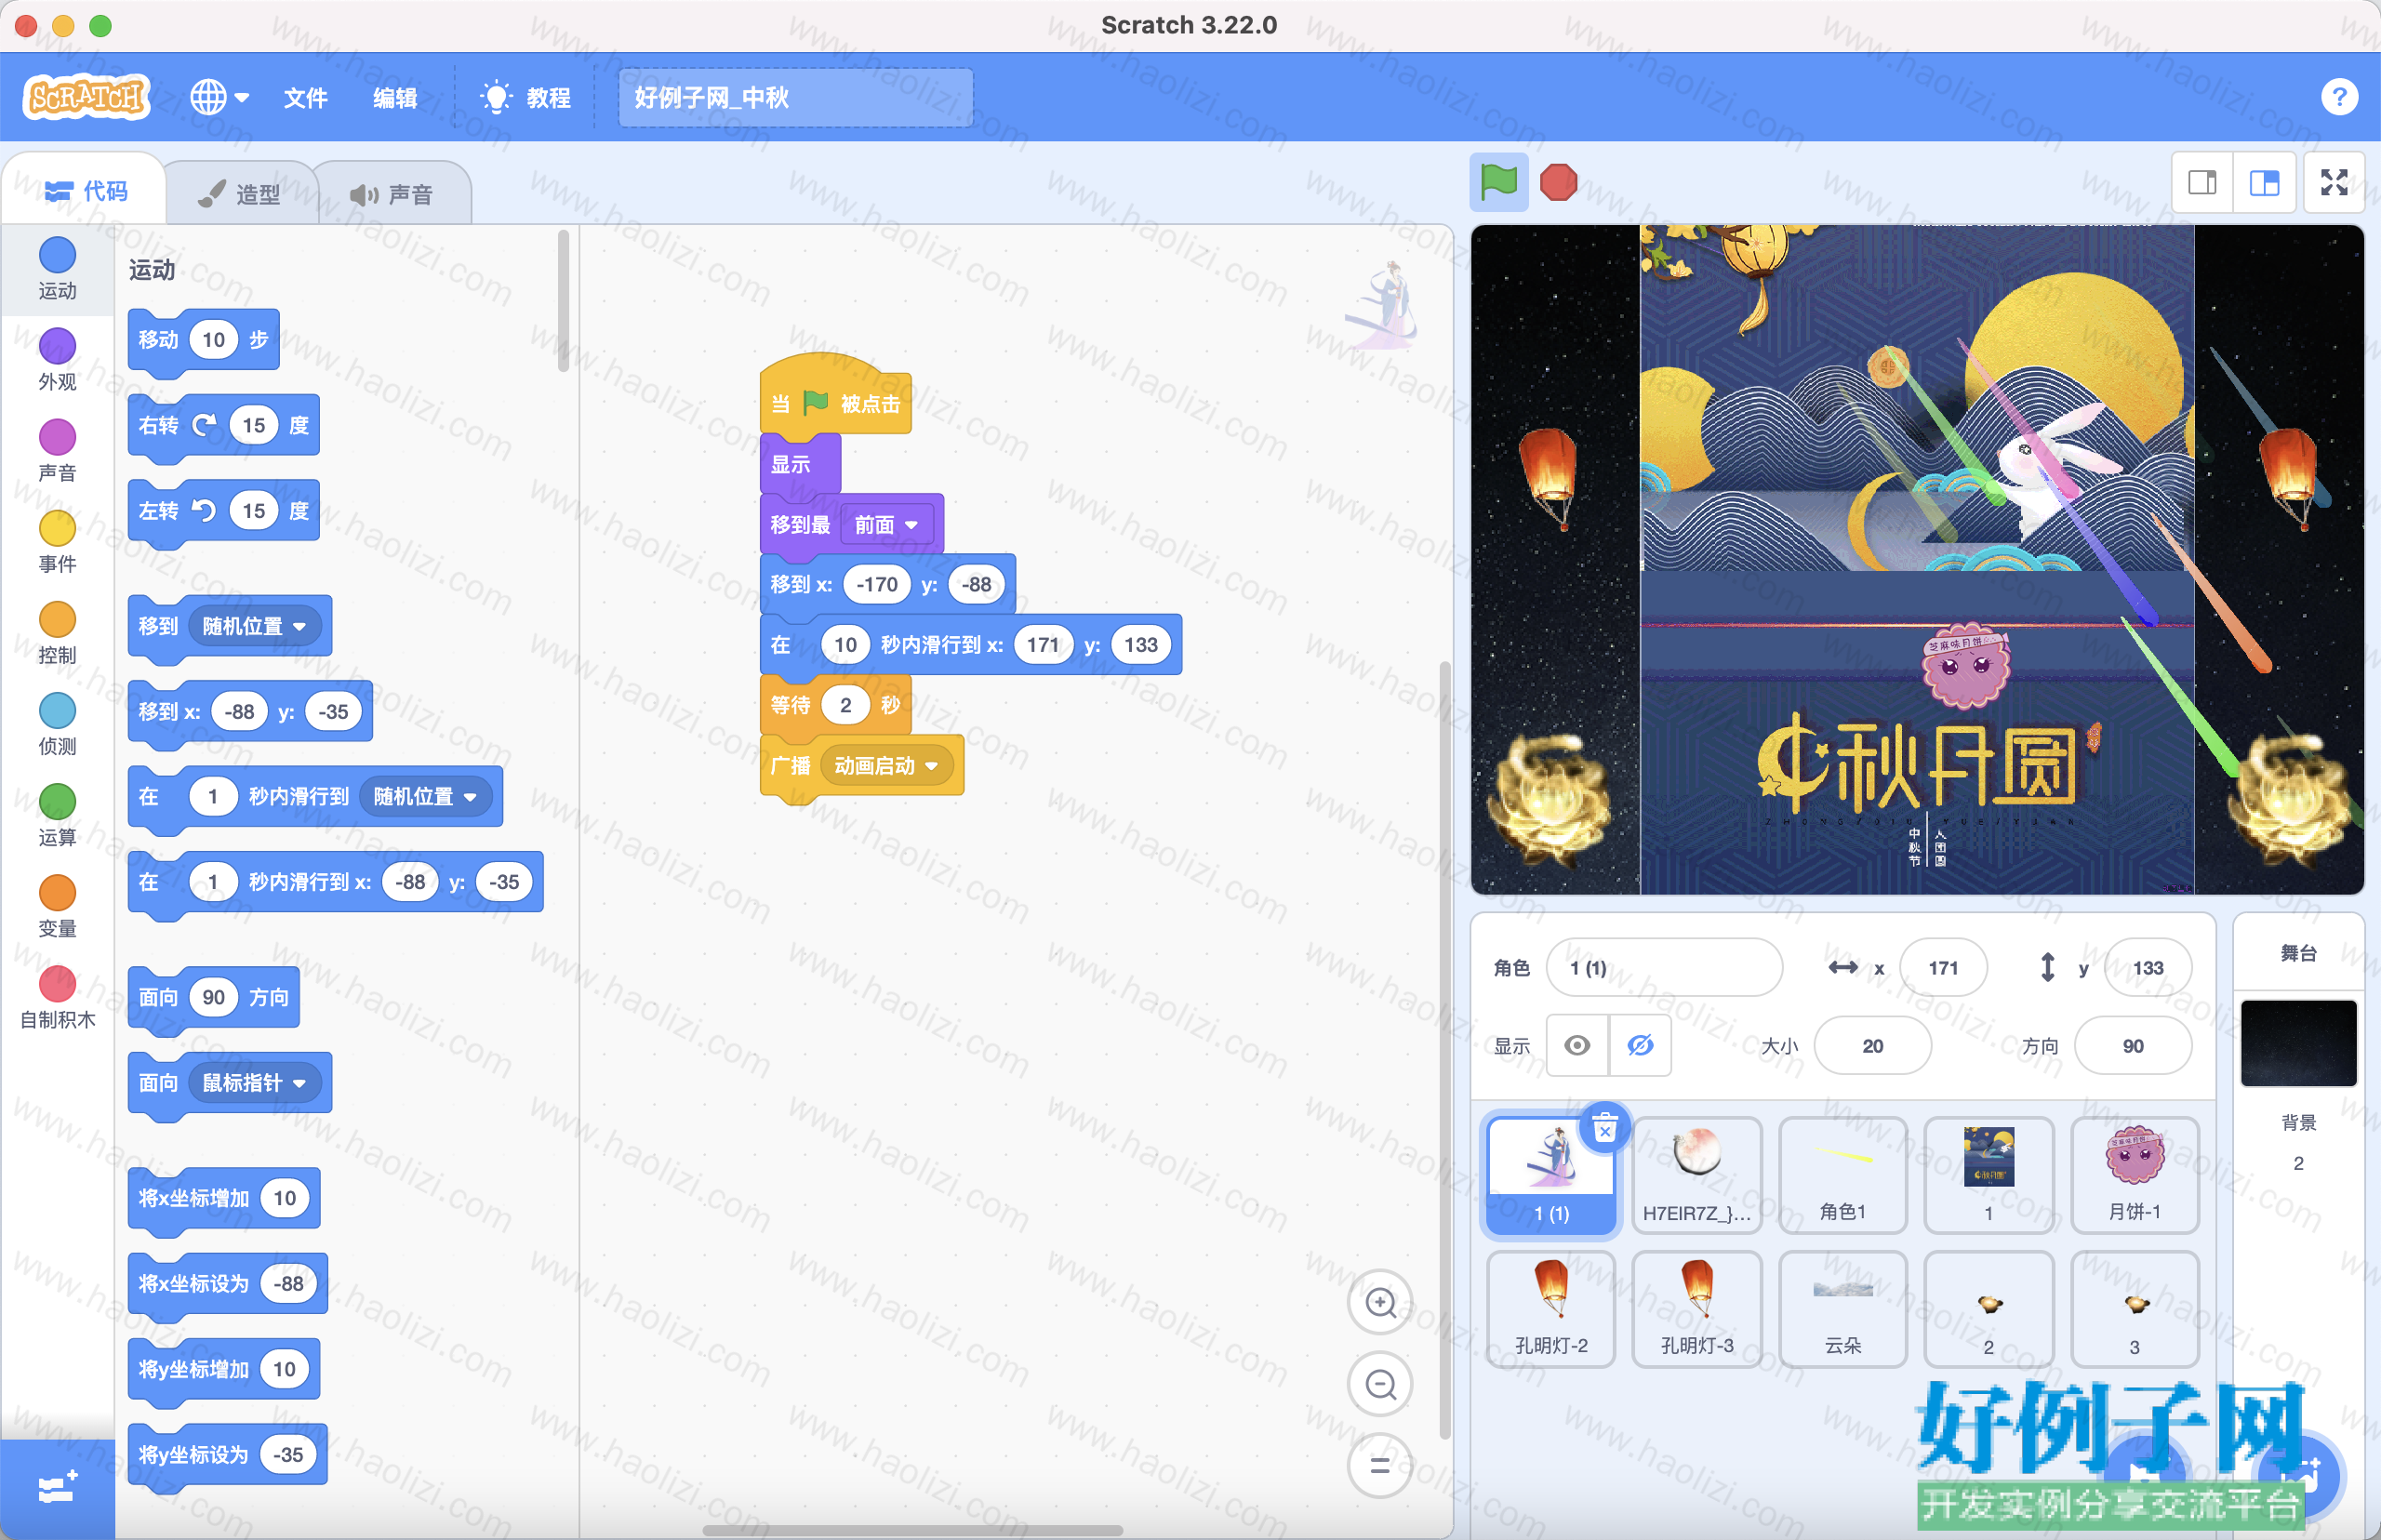Image resolution: width=2381 pixels, height=1540 pixels.
Task: Click the 移动 10 步 block
Action: pos(203,340)
